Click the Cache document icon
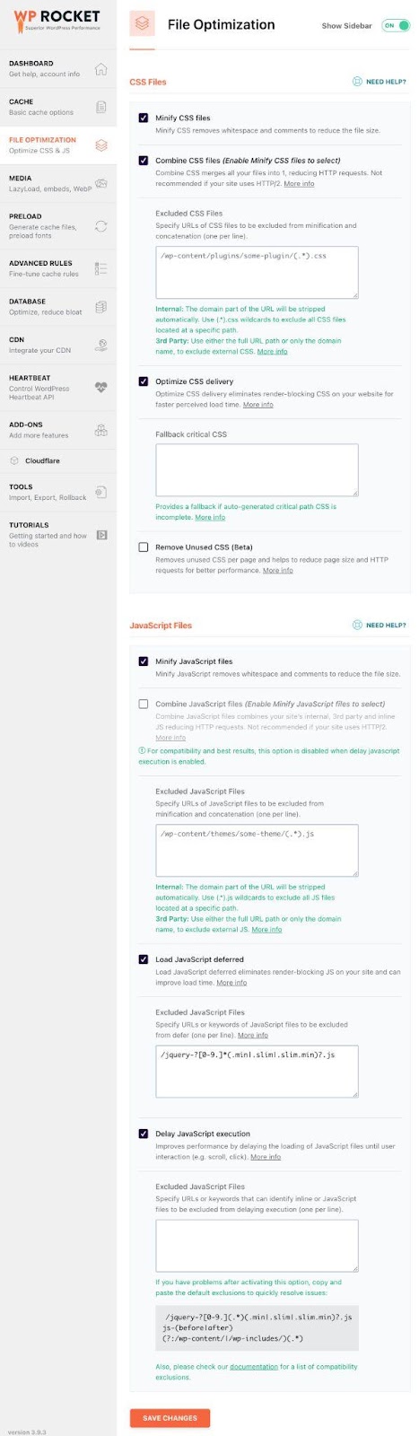This screenshot has height=1436, width=419. pos(100,107)
